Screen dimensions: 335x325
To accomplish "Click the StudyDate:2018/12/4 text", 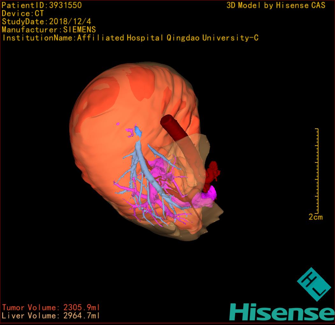I will coord(46,21).
